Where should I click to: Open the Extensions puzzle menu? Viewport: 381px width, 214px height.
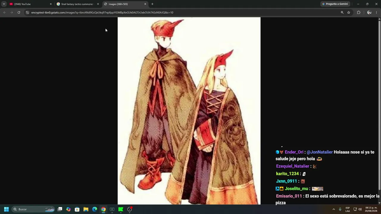[x=359, y=12]
